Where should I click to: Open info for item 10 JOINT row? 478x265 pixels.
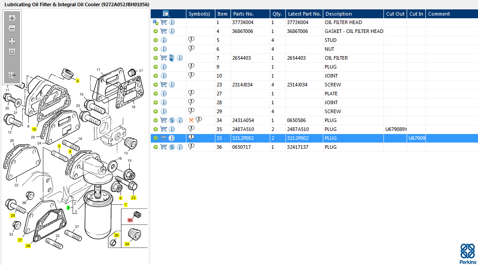click(x=164, y=76)
